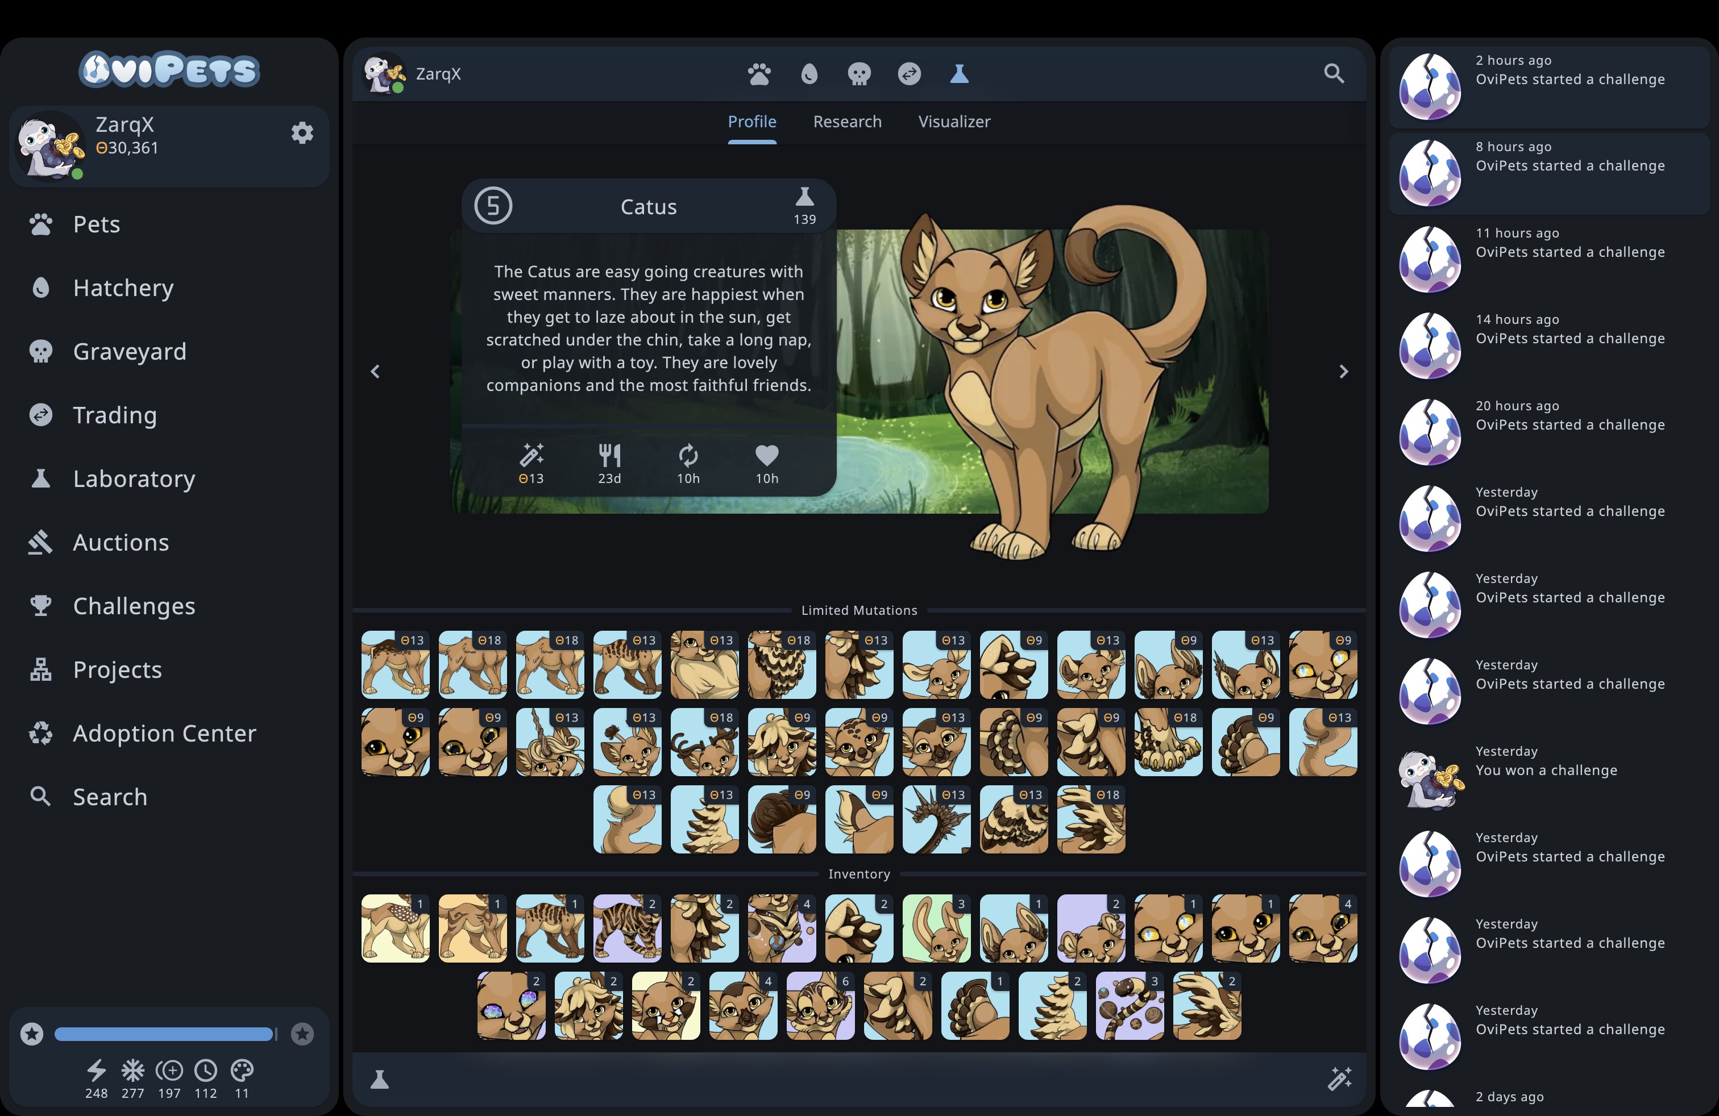This screenshot has height=1116, width=1719.
Task: Go to Hatchery in sidebar
Action: tap(170, 288)
